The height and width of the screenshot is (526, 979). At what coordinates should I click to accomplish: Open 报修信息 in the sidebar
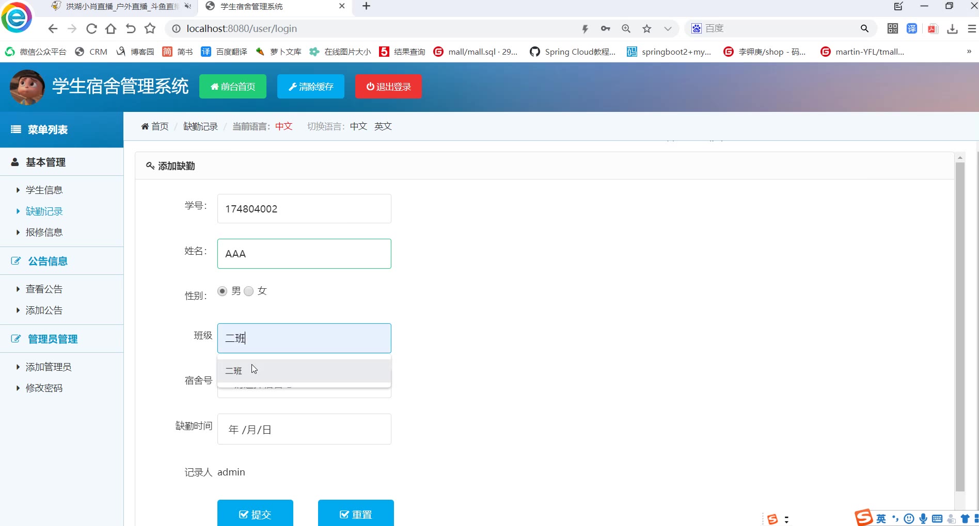[x=44, y=233]
